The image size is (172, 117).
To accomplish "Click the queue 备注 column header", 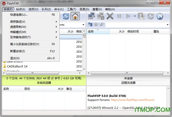I will coord(75,89).
